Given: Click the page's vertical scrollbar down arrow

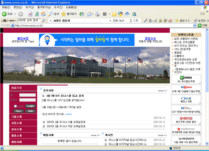Looking at the screenshot, I should (x=207, y=143).
